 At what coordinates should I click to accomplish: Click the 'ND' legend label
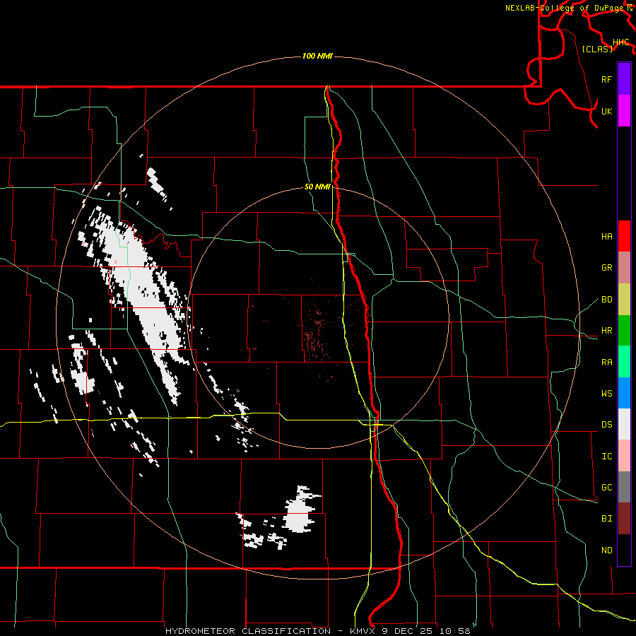click(606, 550)
